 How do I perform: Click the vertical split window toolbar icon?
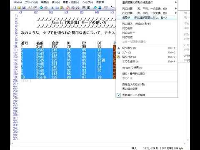[88, 8]
